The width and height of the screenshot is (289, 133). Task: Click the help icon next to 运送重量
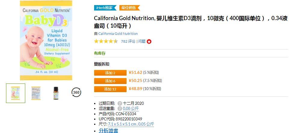pos(120,108)
